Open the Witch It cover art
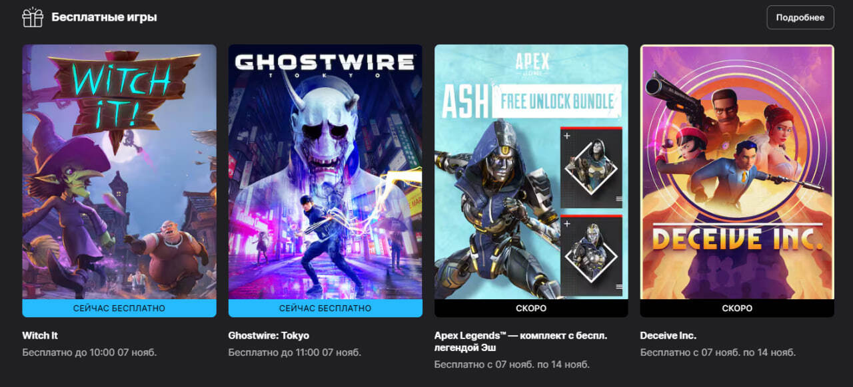The width and height of the screenshot is (853, 387). click(119, 172)
